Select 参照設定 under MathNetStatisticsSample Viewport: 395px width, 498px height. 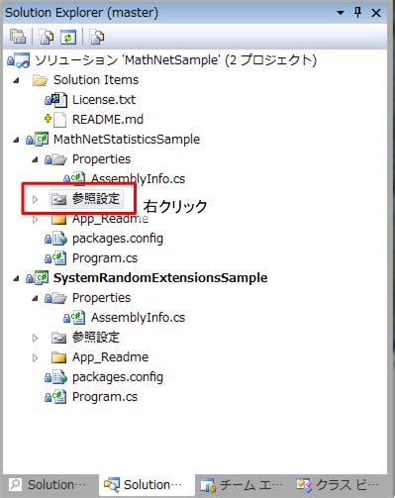(x=96, y=199)
